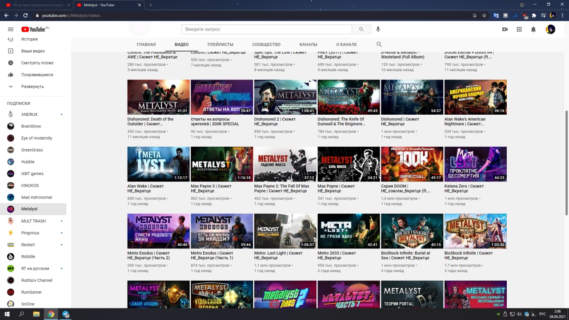
Task: Open the notifications bell
Action: click(533, 29)
